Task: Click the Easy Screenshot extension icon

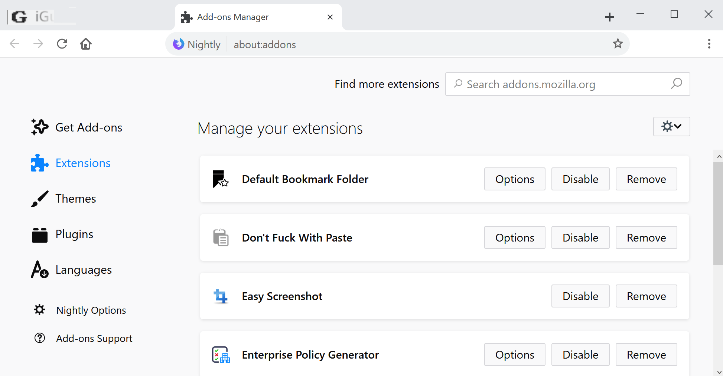Action: [x=221, y=296]
